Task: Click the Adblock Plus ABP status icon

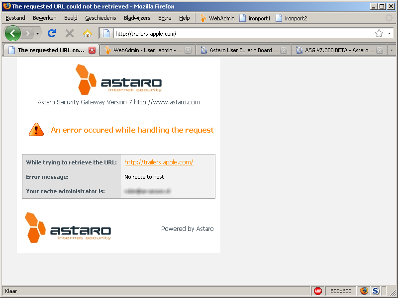Action: click(x=318, y=291)
